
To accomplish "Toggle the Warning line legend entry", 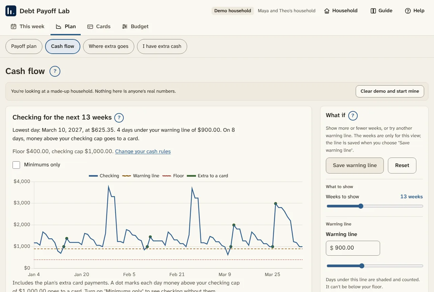I will [x=141, y=176].
